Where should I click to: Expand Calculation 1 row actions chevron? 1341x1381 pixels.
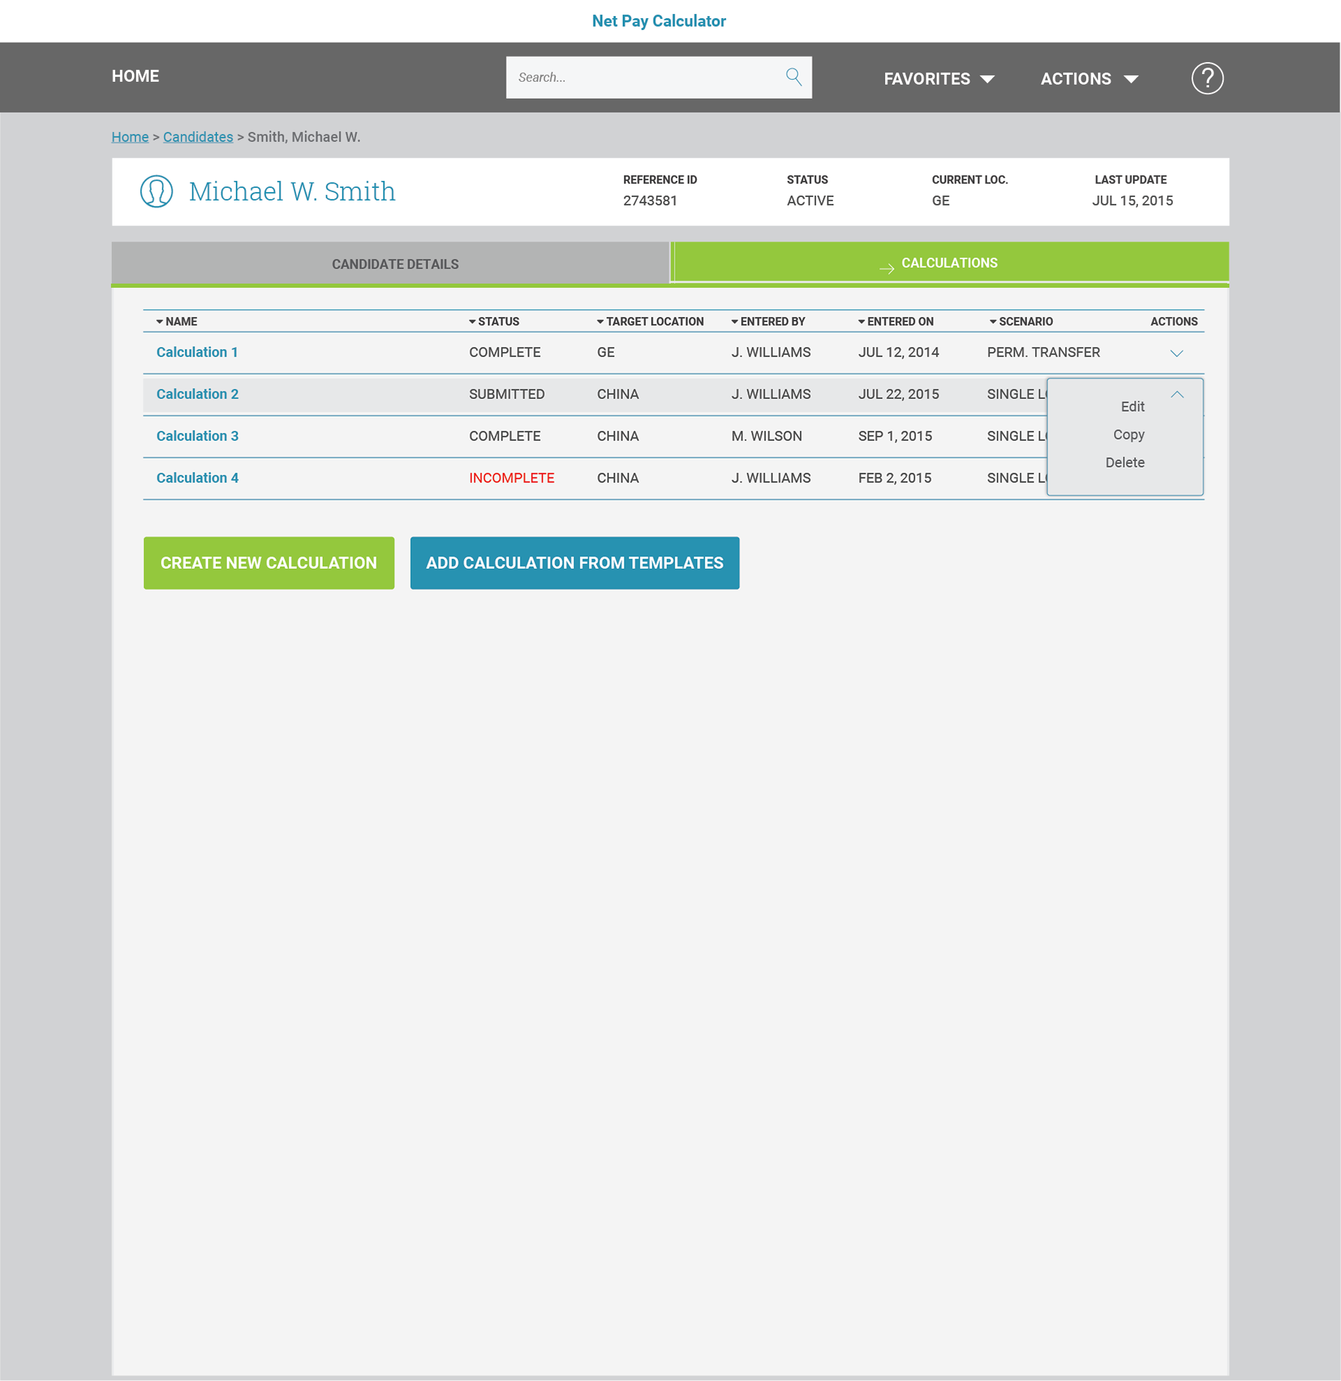pos(1176,353)
